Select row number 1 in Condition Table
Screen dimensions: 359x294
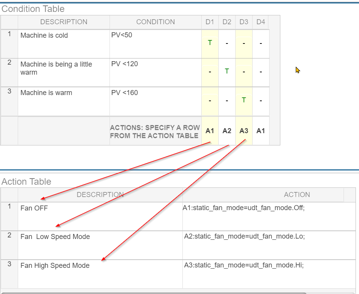pyautogui.click(x=9, y=44)
